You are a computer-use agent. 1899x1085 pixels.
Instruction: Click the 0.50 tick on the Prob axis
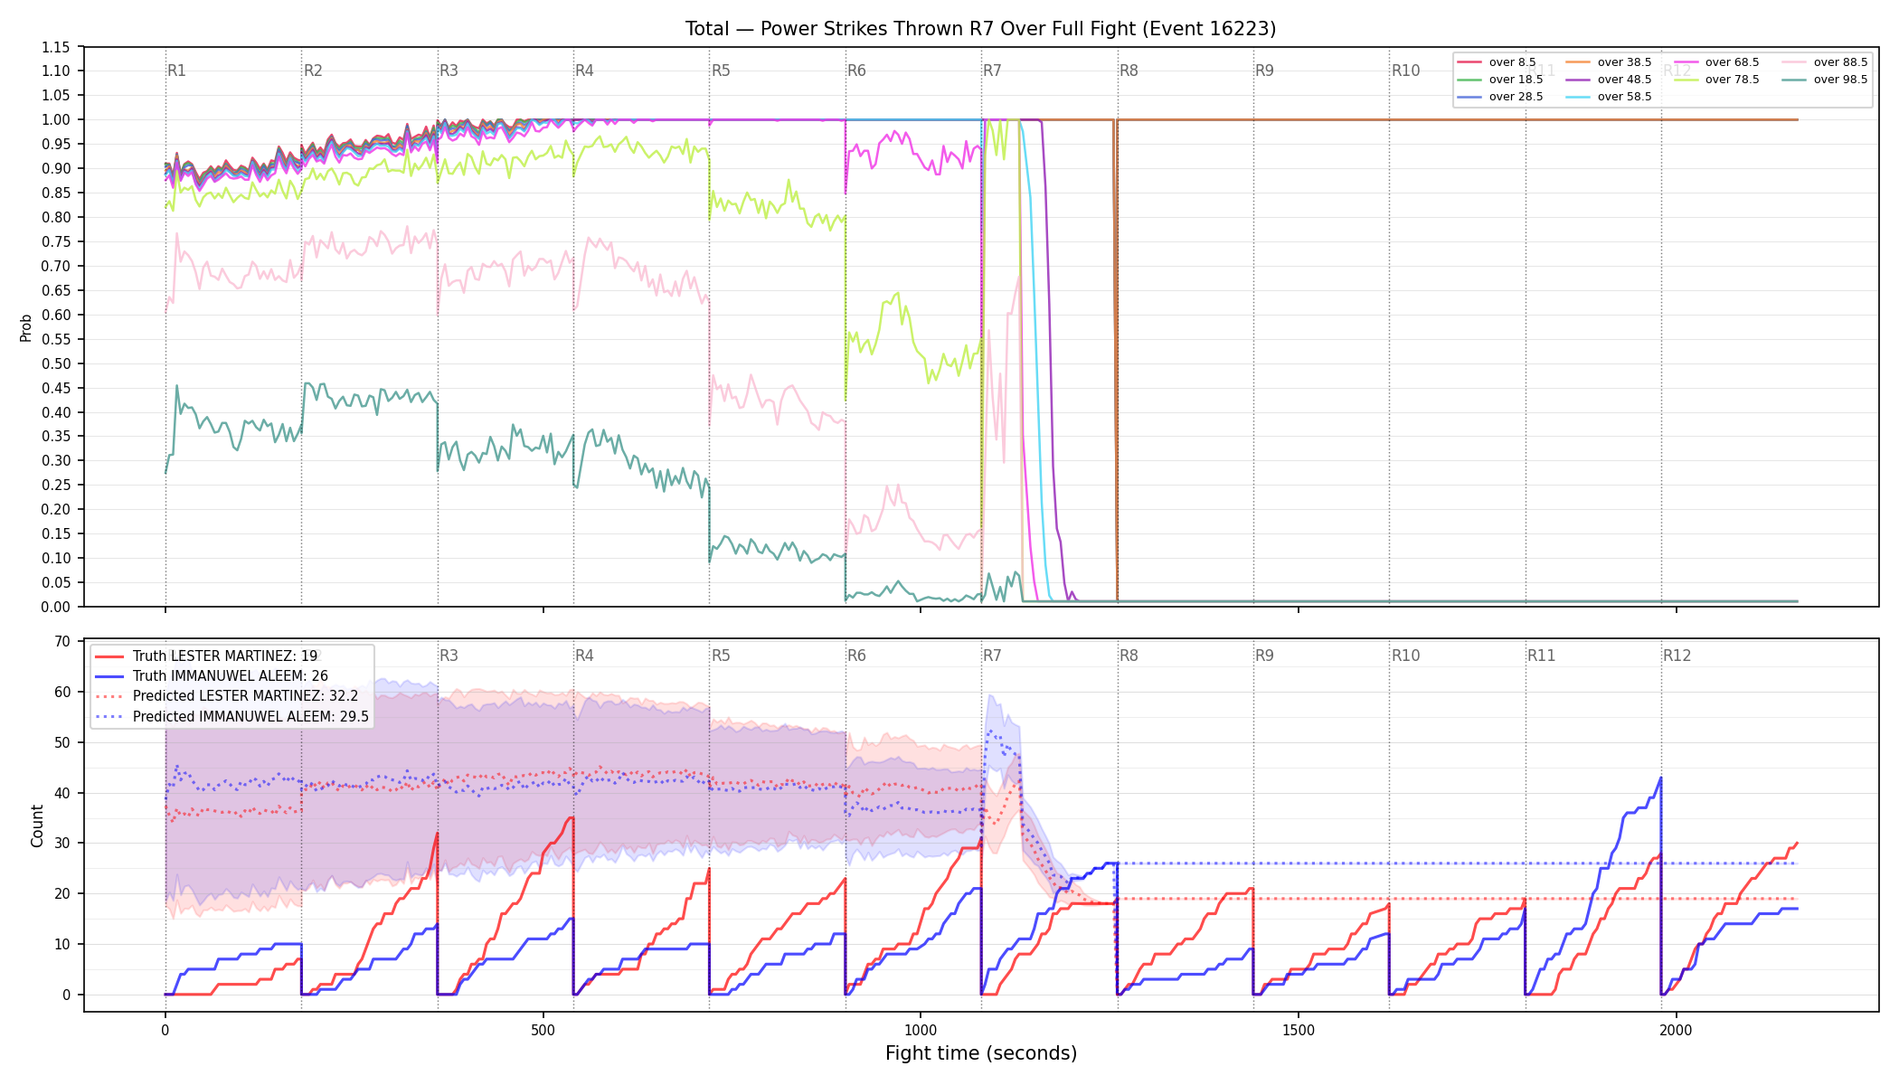point(56,363)
